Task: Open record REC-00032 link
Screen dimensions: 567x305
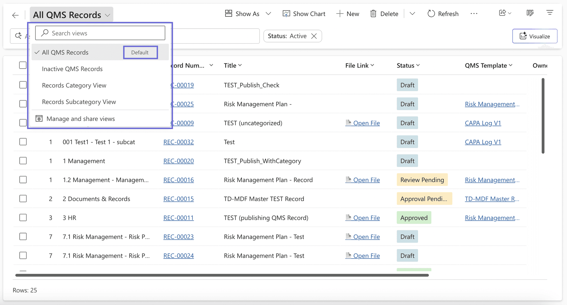Action: [x=179, y=142]
